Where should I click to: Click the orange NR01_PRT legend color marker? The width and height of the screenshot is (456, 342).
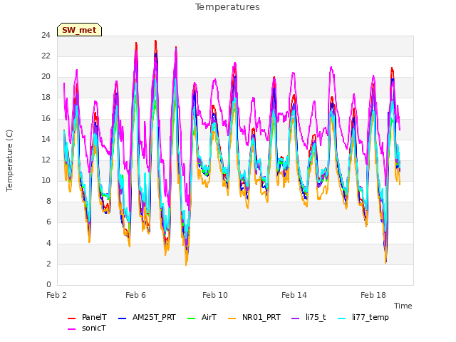(232, 318)
